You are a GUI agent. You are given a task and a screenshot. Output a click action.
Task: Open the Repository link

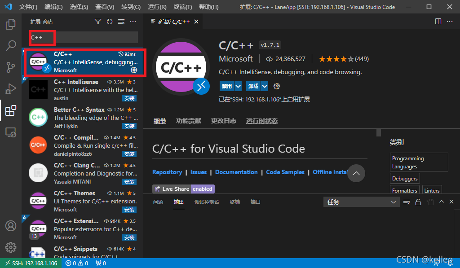click(167, 172)
